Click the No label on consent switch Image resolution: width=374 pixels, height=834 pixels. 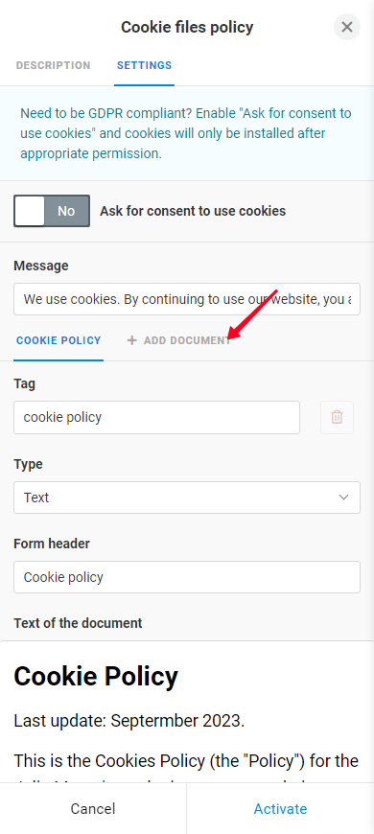(x=66, y=211)
